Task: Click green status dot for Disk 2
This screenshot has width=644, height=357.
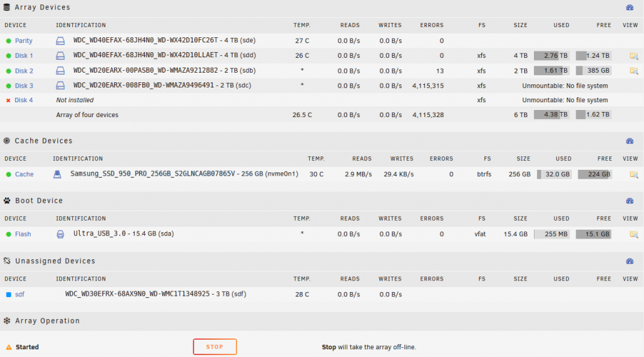Action: pyautogui.click(x=8, y=71)
